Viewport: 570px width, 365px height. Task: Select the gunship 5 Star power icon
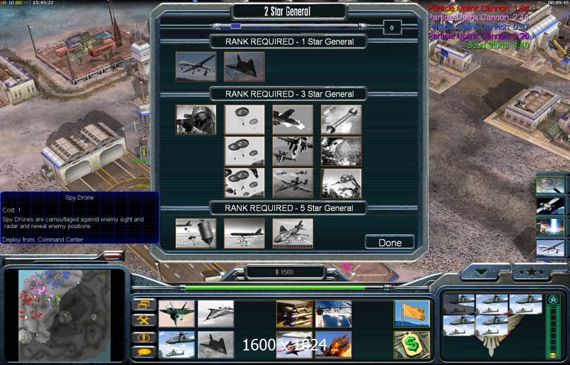point(293,234)
